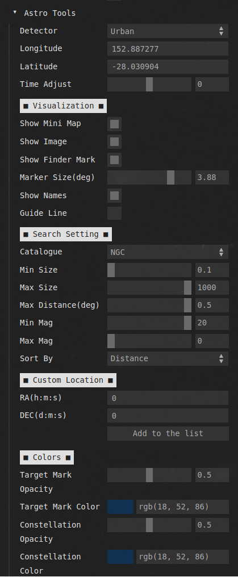Click the Time Adjust value field

[x=212, y=84]
